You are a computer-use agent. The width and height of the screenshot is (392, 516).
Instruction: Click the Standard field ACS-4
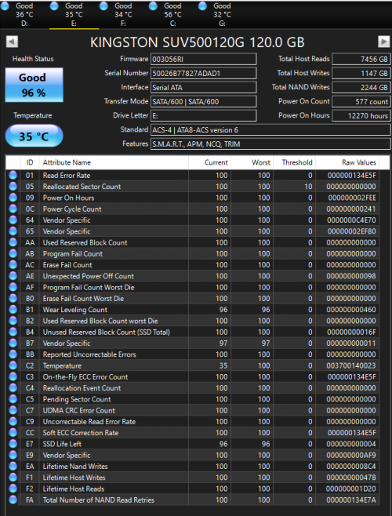point(270,129)
